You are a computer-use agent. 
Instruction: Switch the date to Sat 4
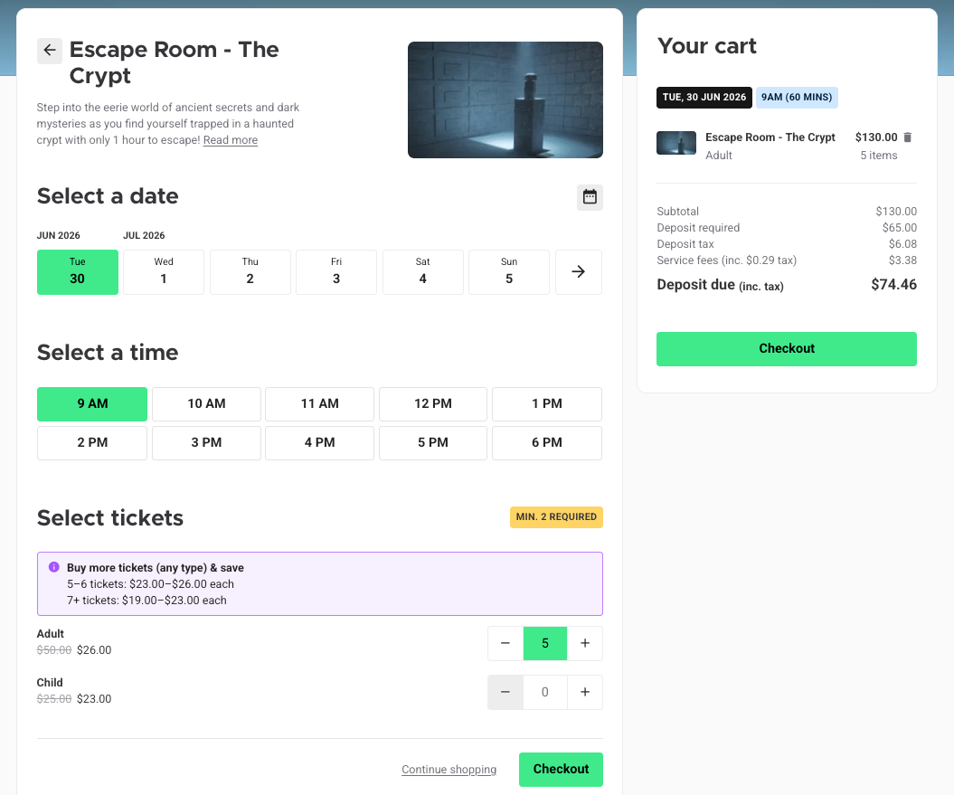coord(423,272)
